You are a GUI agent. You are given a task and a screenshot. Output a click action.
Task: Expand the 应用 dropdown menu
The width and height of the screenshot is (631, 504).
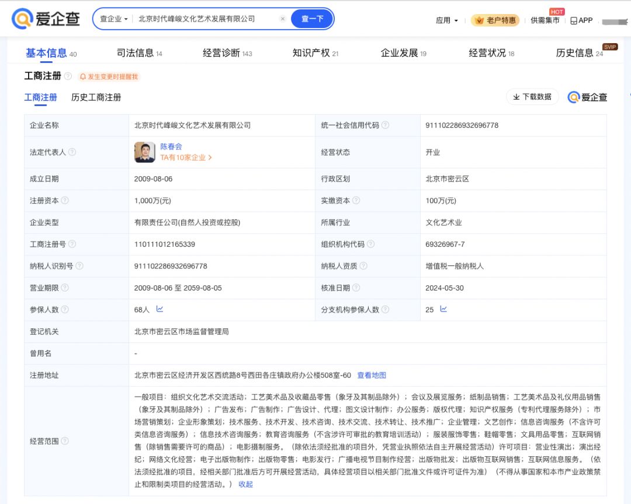[x=447, y=20]
